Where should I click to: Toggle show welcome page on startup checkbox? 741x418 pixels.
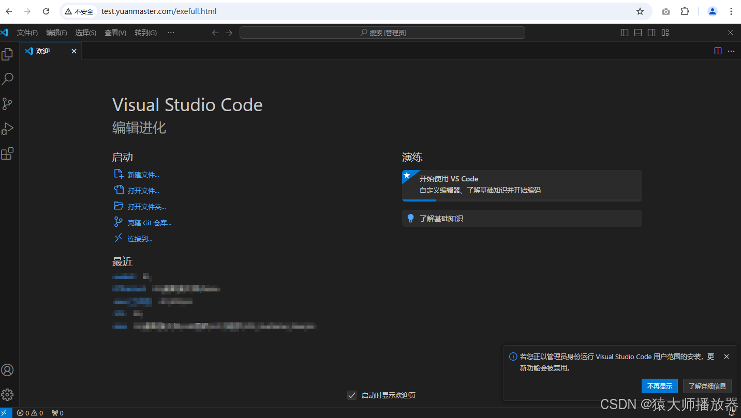pyautogui.click(x=352, y=395)
